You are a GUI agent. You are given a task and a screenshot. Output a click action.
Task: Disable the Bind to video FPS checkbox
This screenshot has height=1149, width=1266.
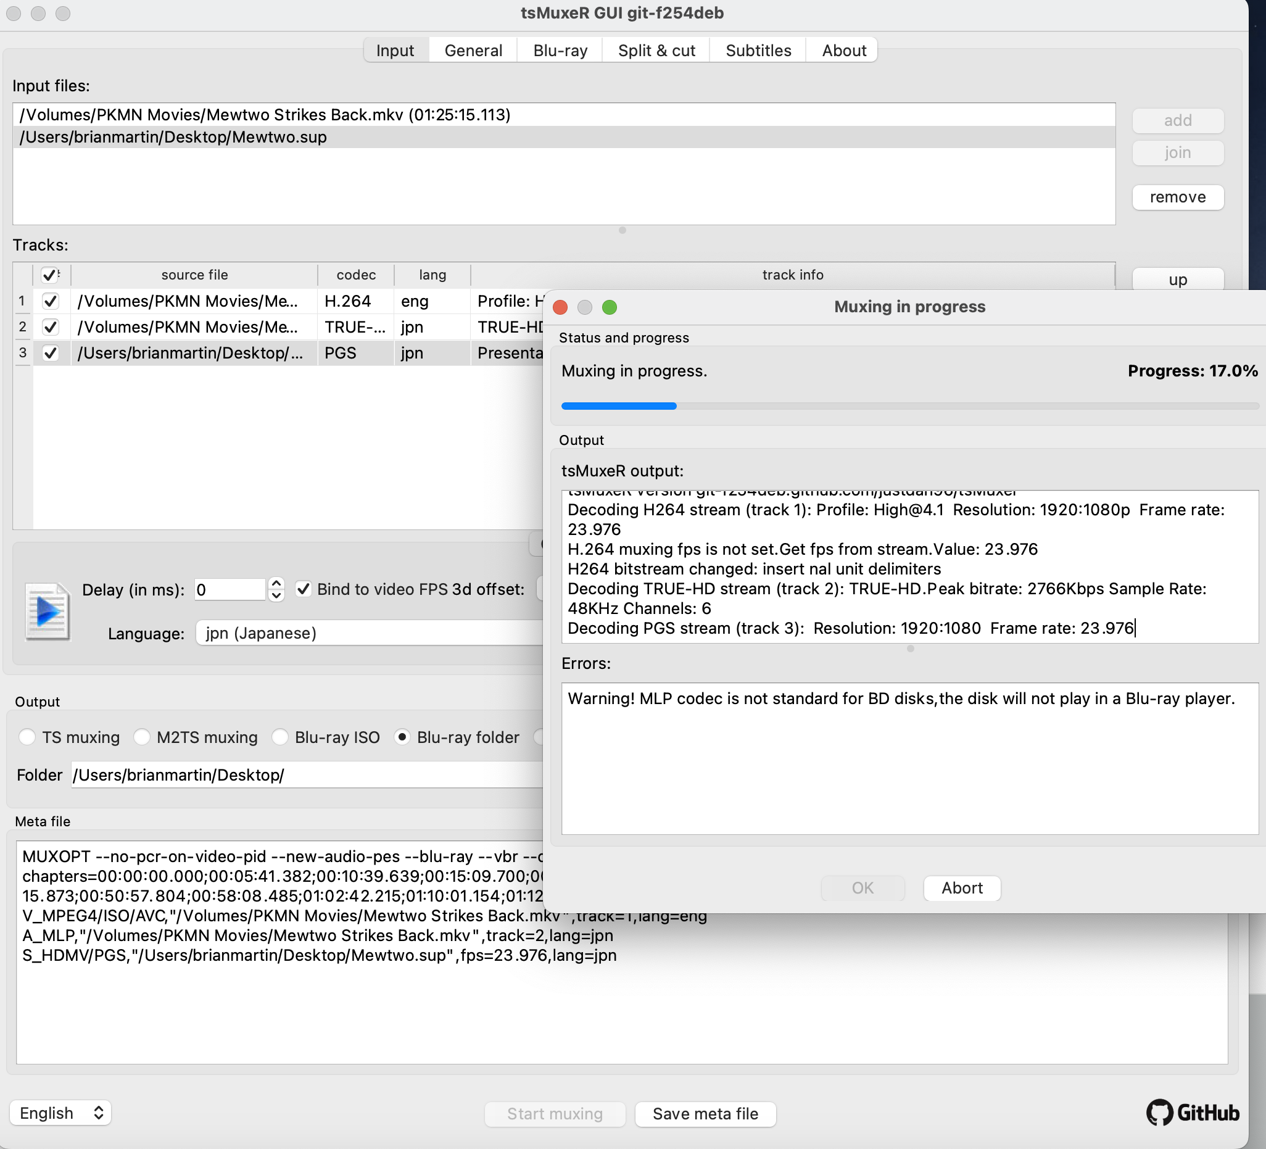(x=304, y=589)
